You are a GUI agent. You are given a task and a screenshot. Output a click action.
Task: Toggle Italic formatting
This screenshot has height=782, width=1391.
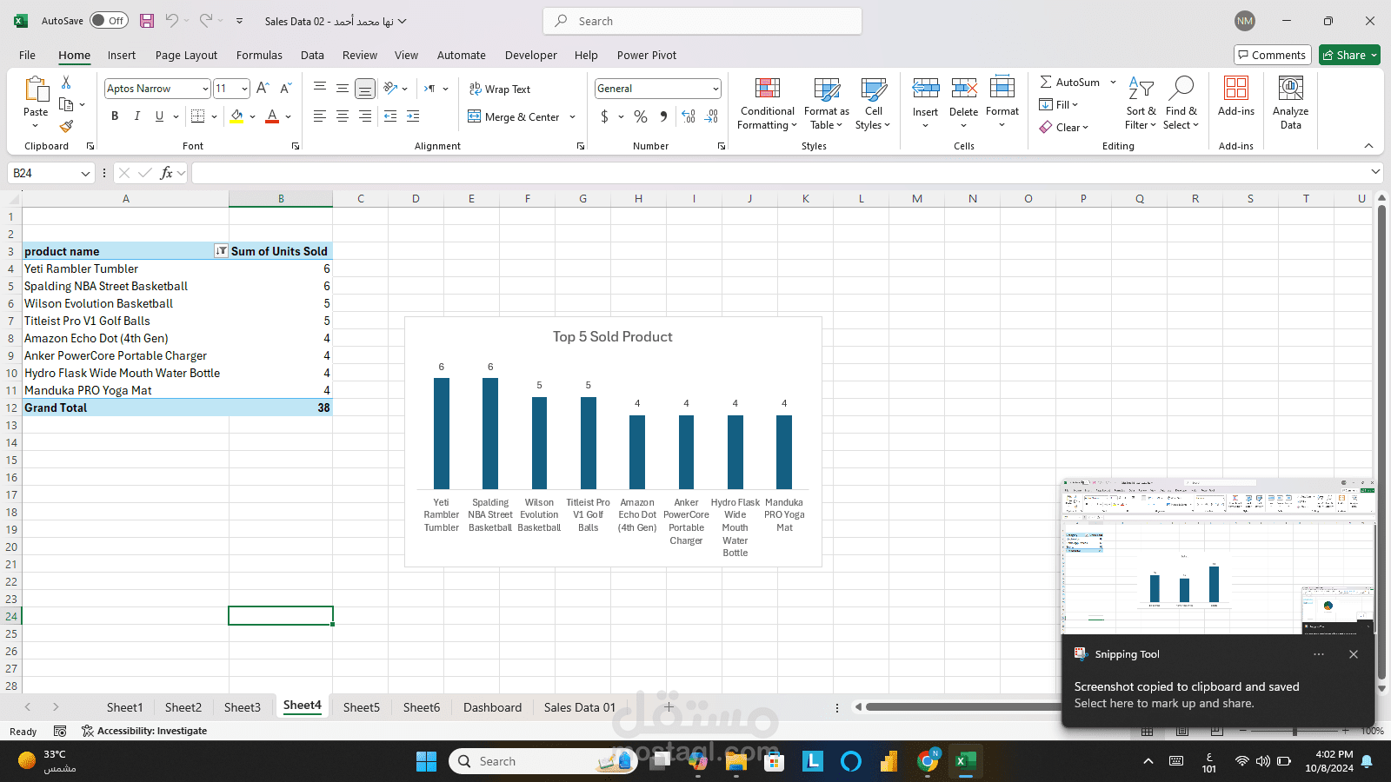tap(136, 116)
